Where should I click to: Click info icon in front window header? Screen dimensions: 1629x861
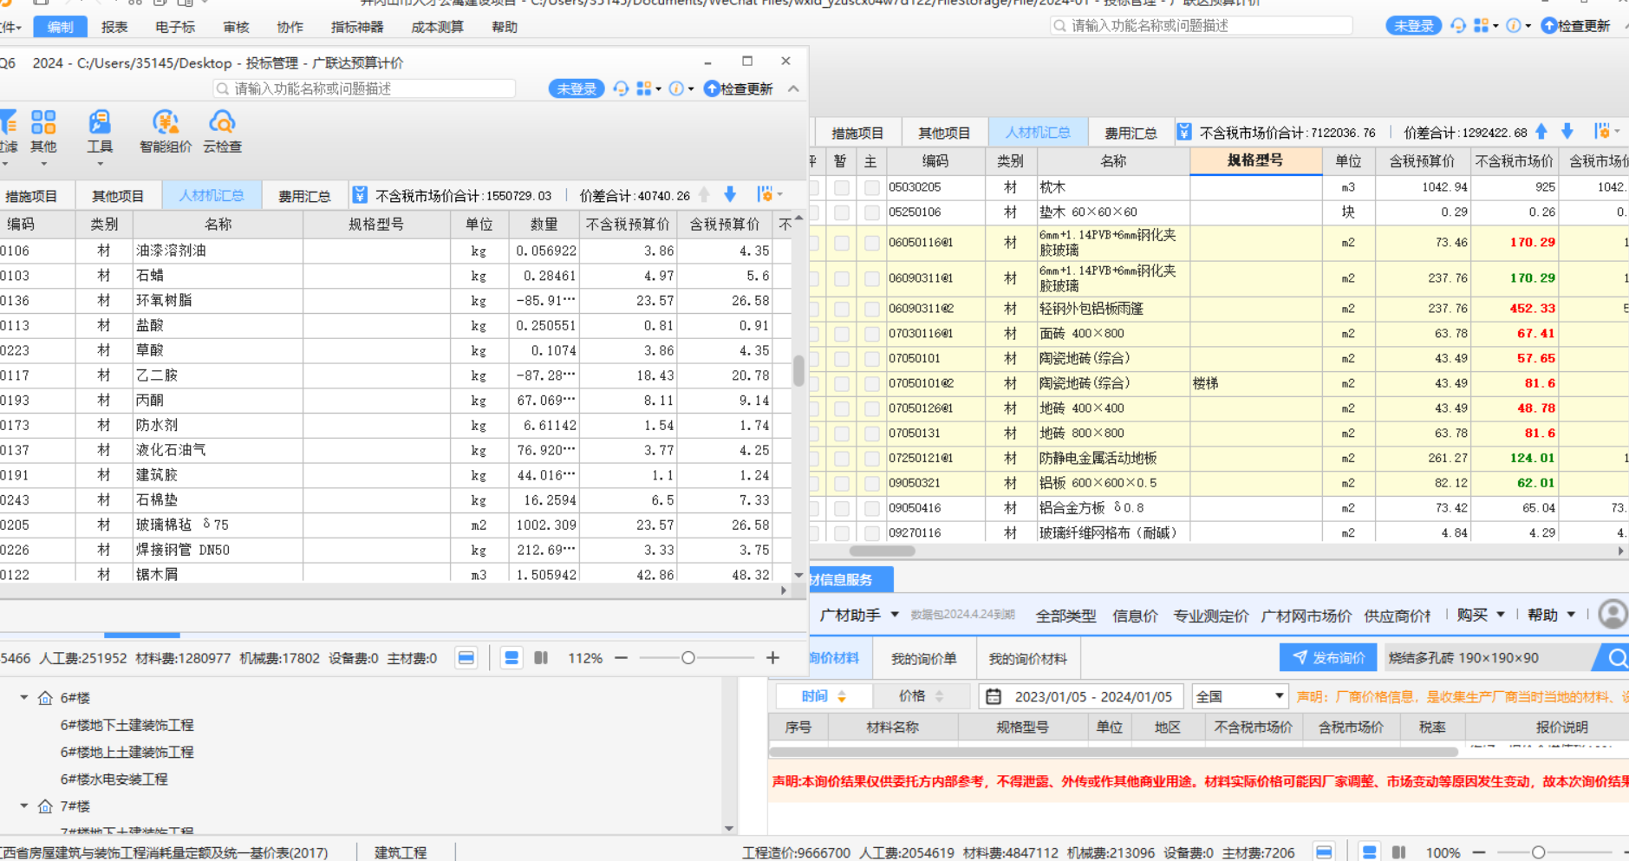pyautogui.click(x=676, y=88)
